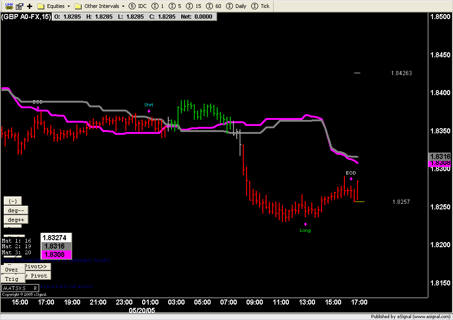The width and height of the screenshot is (453, 320).
Task: Click the 1.8150 price axis label
Action: (440, 283)
